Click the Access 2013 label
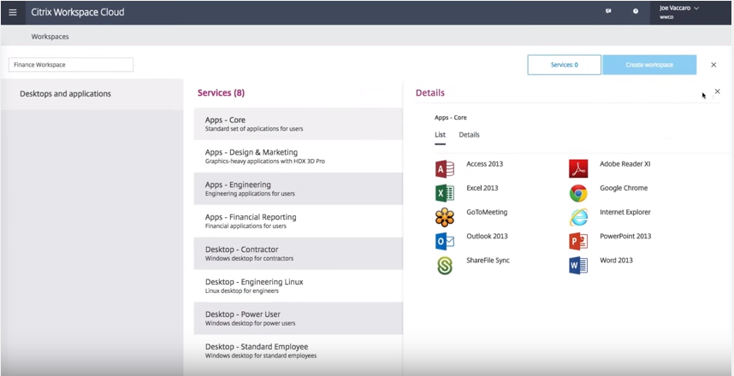The height and width of the screenshot is (376, 734). coord(484,164)
